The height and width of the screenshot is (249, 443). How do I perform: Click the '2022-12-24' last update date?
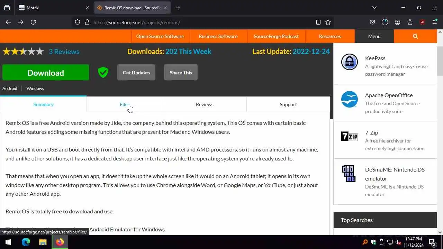click(x=311, y=52)
